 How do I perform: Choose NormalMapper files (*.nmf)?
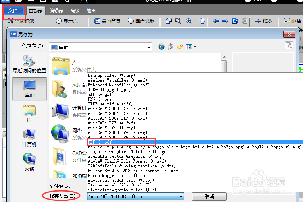[119, 175]
